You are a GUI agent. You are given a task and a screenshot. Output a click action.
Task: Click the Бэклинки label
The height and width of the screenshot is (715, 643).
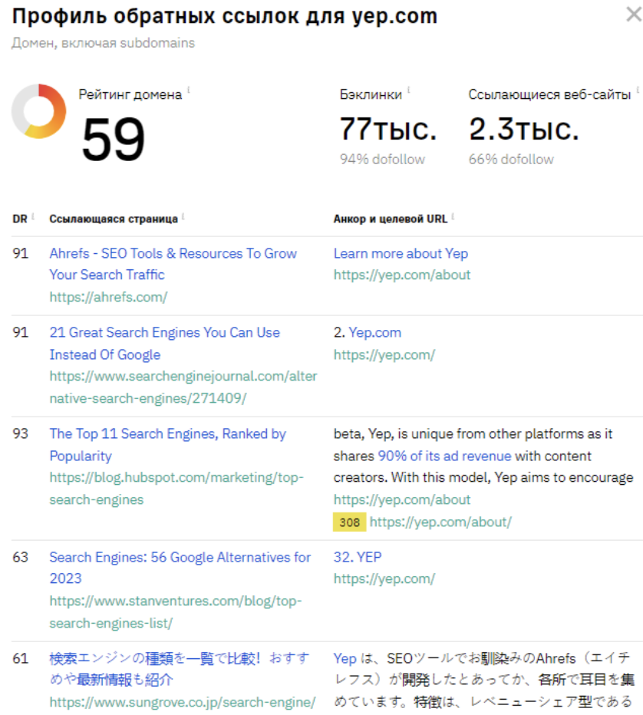371,94
